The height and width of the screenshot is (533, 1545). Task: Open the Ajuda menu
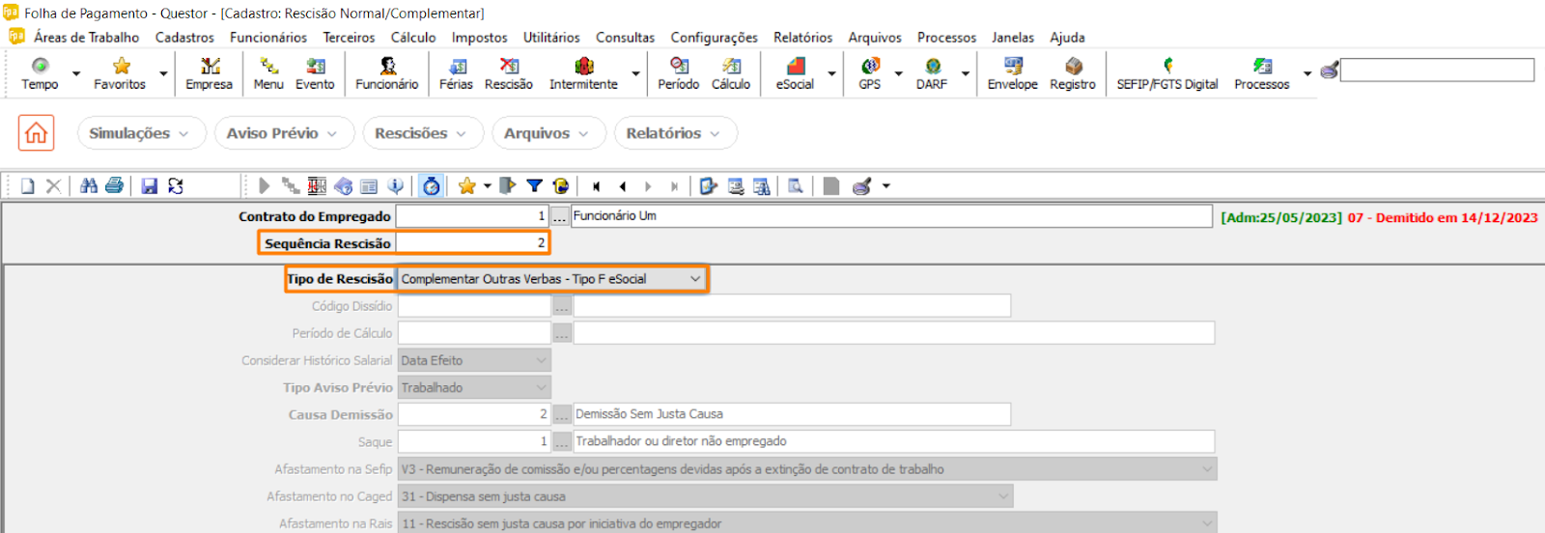tap(1067, 38)
